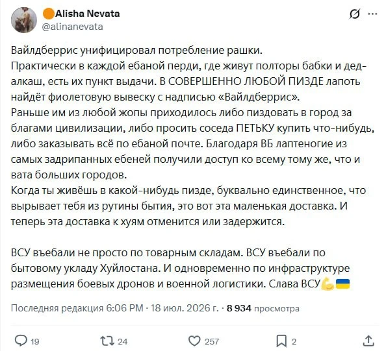Click the 257 likes count
386x351 pixels.
coord(211,341)
